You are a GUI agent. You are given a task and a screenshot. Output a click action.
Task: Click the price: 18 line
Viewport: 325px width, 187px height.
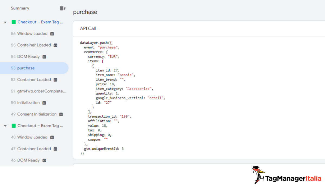(106, 84)
